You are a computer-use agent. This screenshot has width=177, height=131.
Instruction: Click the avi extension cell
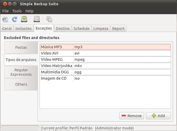122,53
